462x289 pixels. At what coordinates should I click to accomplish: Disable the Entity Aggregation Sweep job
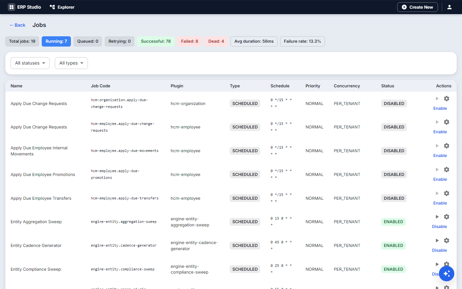pyautogui.click(x=440, y=227)
